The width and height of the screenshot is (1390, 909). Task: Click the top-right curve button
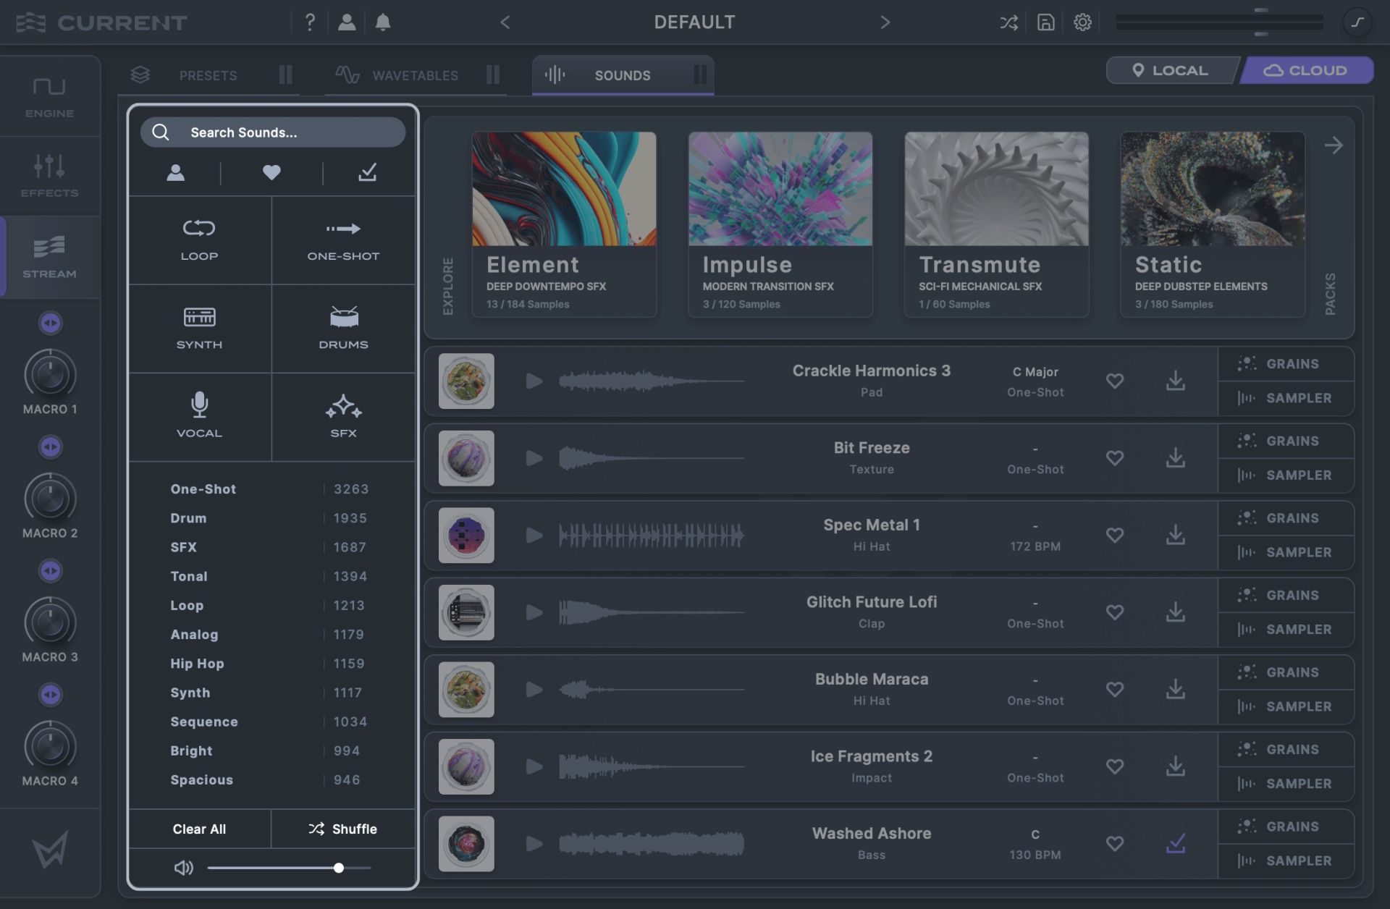[1357, 22]
